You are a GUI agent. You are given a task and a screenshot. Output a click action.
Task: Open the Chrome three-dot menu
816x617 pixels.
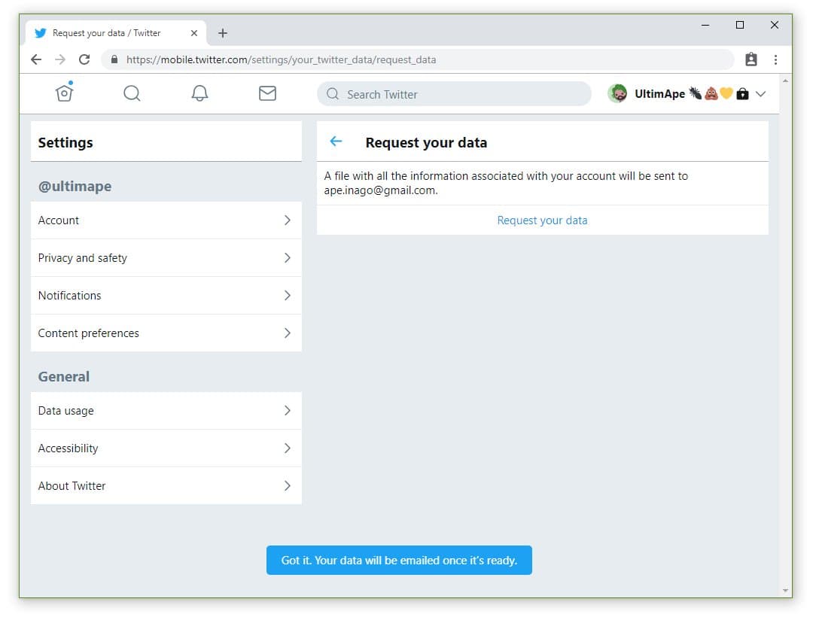click(775, 59)
